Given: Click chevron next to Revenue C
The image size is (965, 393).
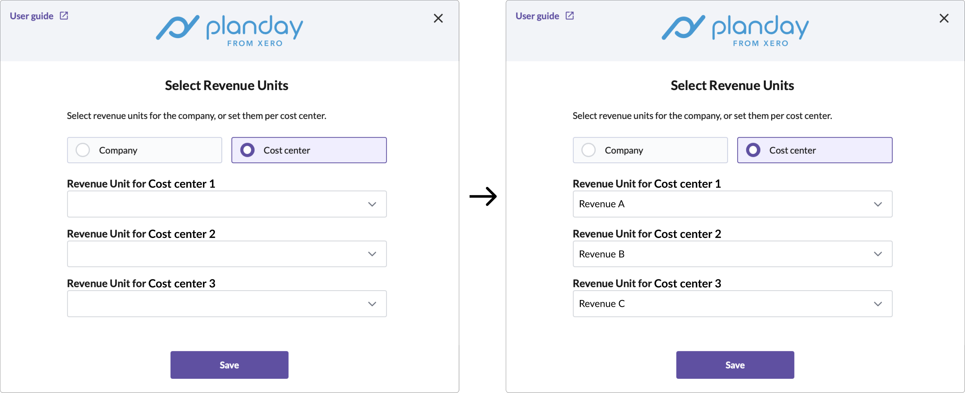Looking at the screenshot, I should (x=877, y=304).
